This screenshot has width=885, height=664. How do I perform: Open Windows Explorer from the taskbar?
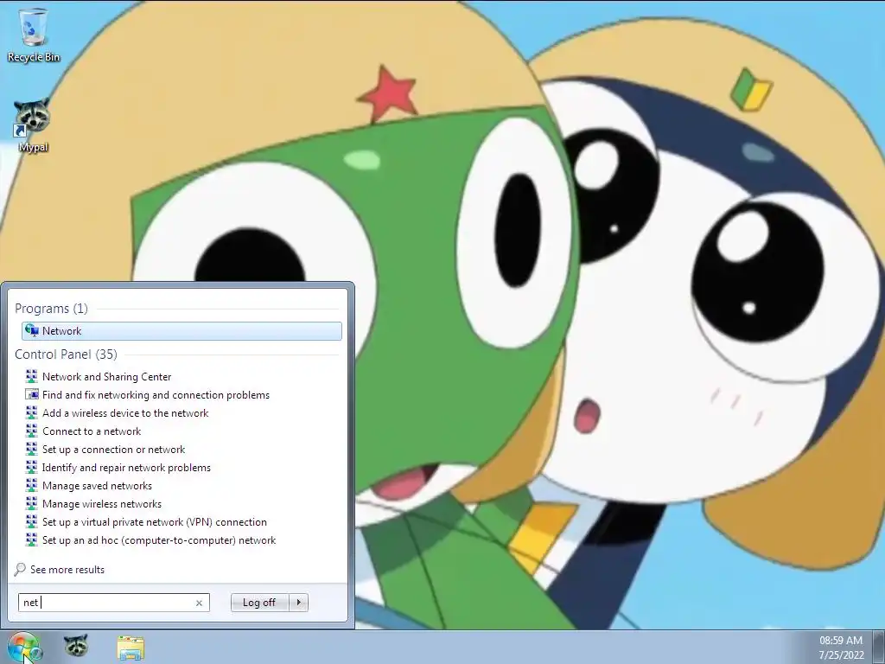coord(131,648)
